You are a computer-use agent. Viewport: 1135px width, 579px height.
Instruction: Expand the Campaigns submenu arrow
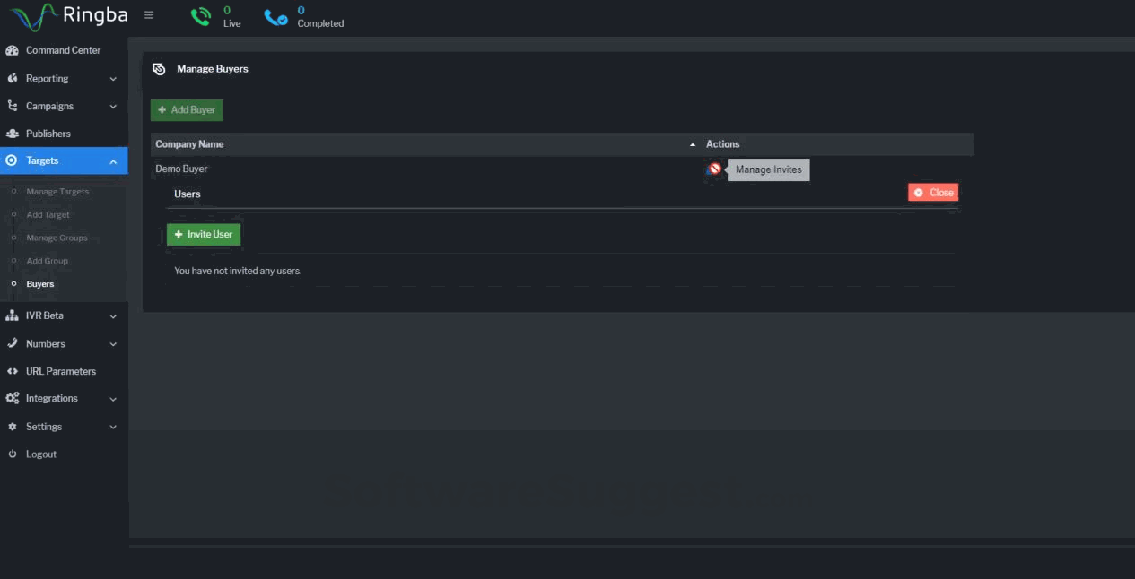pos(113,107)
